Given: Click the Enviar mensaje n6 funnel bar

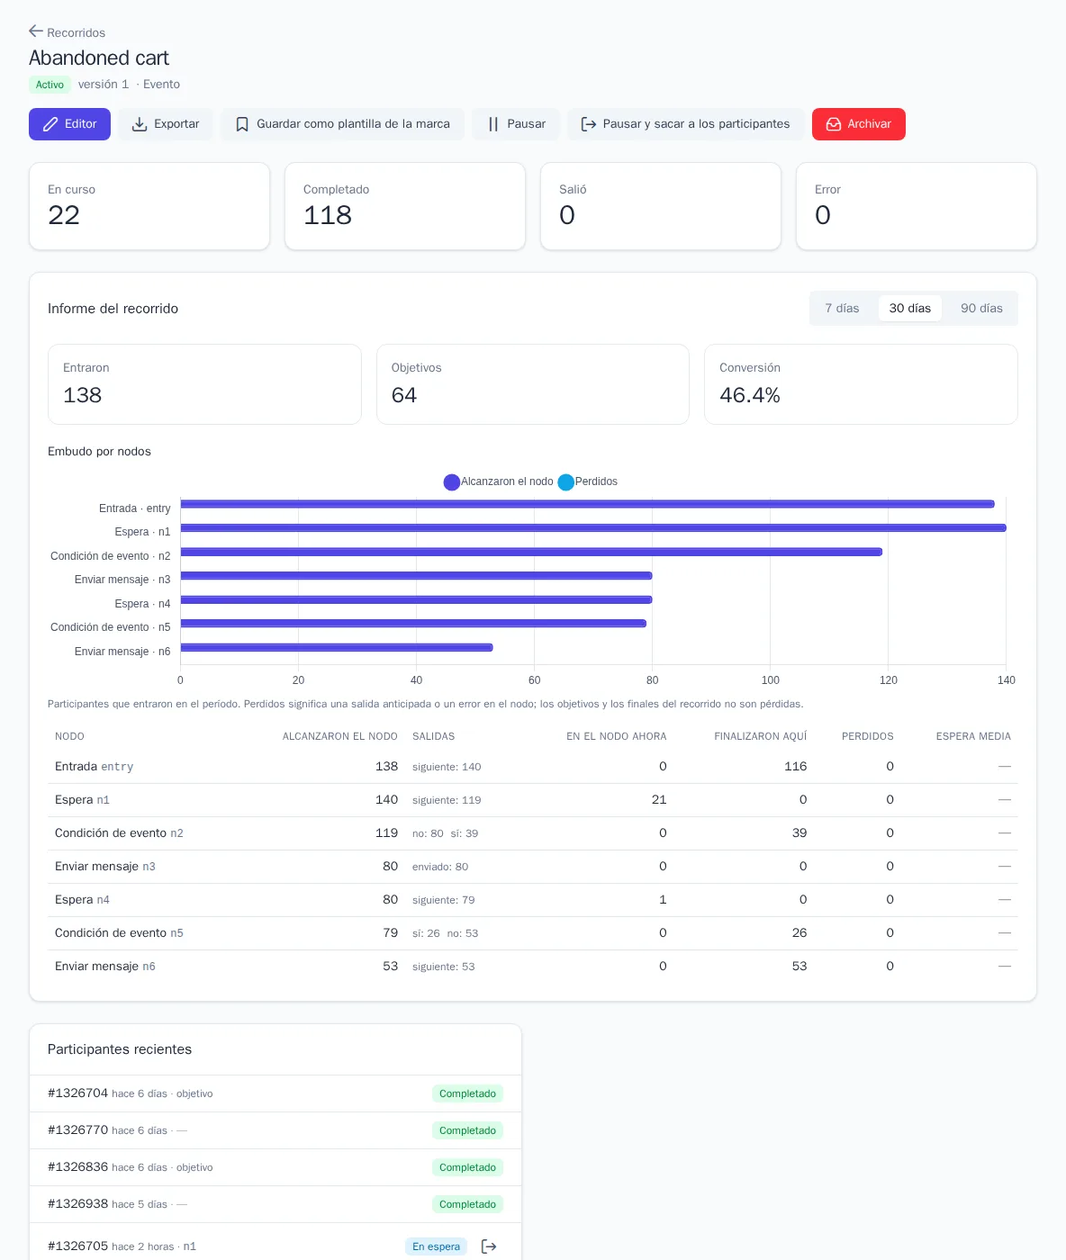Looking at the screenshot, I should [x=337, y=647].
